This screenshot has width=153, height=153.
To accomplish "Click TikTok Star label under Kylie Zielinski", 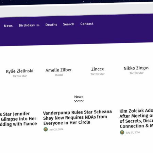I will 20,76.
